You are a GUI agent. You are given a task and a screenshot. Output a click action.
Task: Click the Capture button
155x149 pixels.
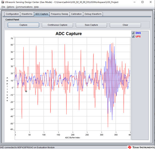coord(23,25)
